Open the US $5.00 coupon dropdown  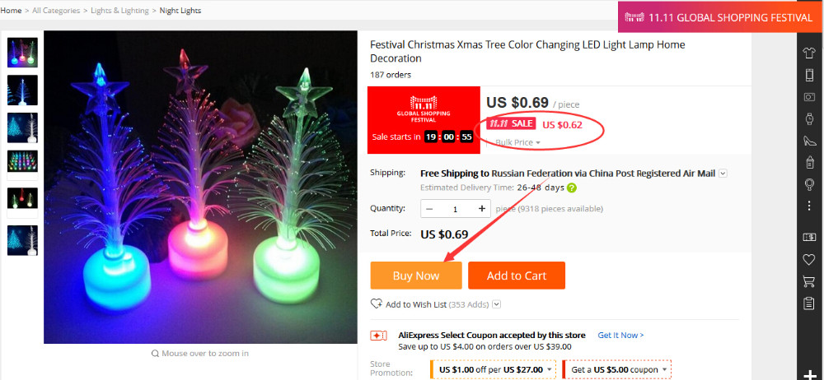click(x=665, y=369)
